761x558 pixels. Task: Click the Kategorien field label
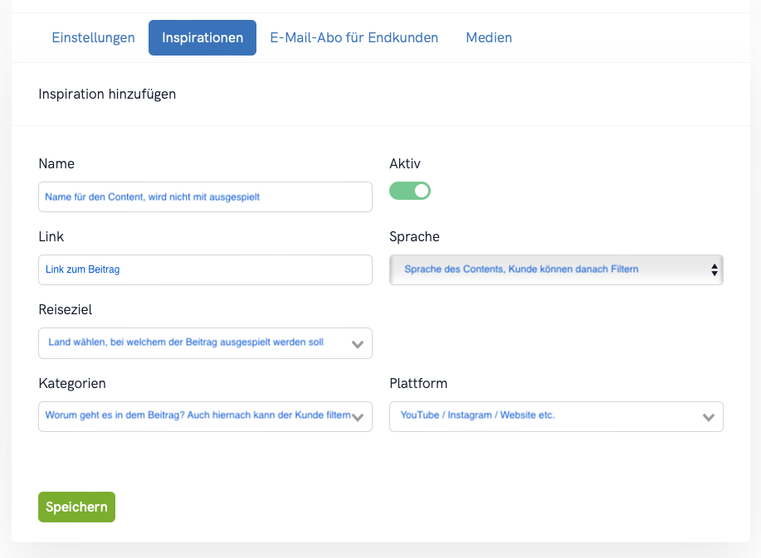coord(72,384)
